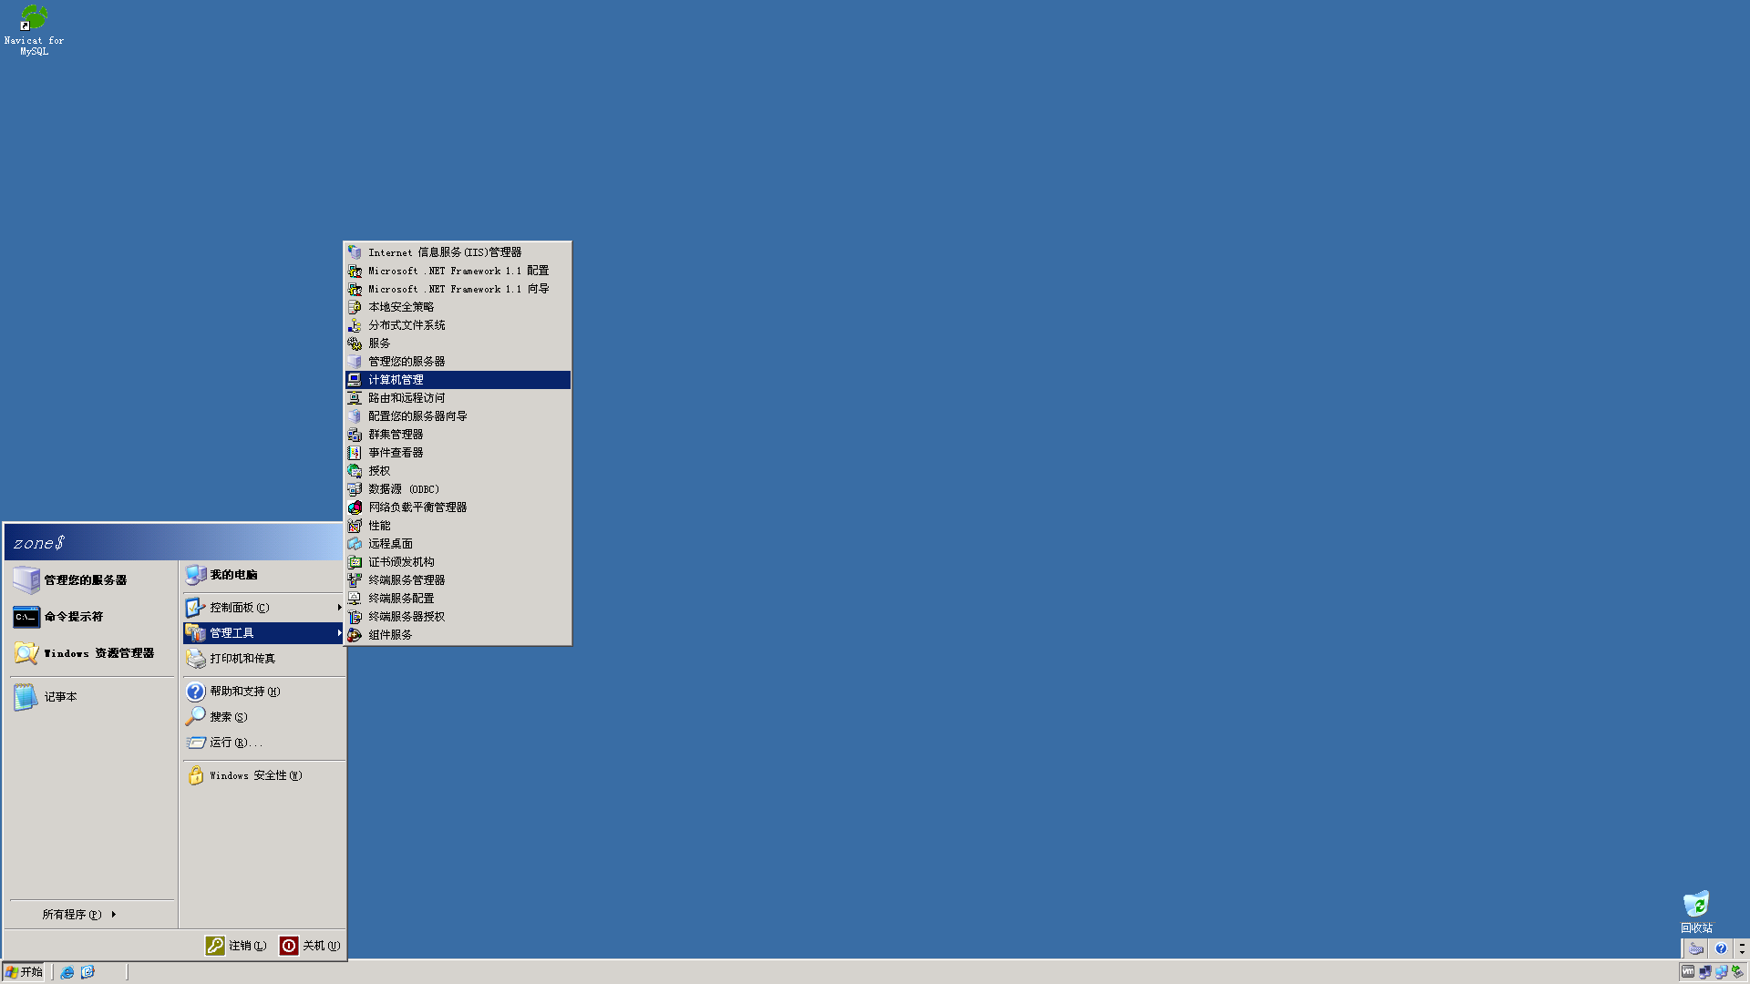The width and height of the screenshot is (1750, 984).
Task: Select 计算机管理 in admin tools menu
Action: [396, 380]
